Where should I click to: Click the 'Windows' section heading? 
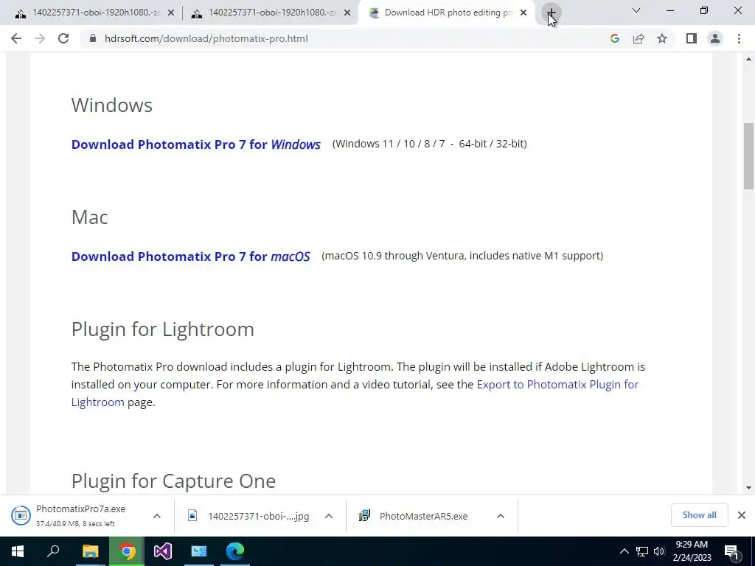112,105
